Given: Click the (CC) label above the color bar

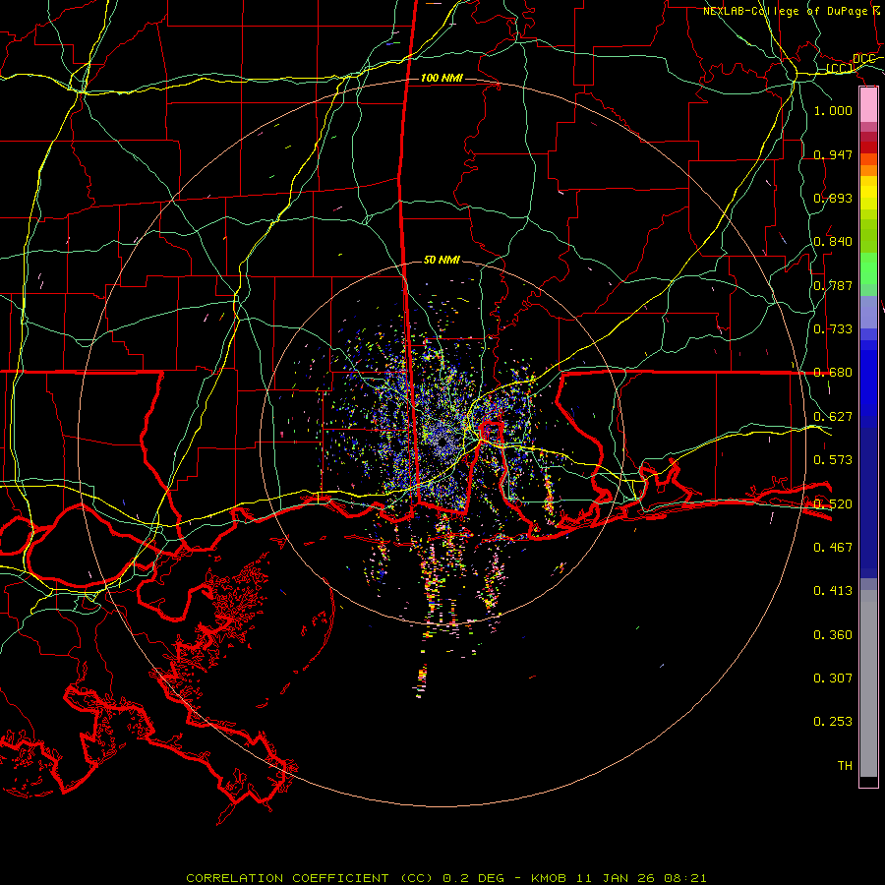Looking at the screenshot, I should pos(840,68).
